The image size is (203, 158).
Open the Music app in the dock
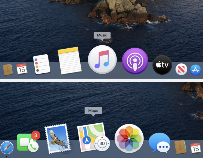click(x=102, y=60)
